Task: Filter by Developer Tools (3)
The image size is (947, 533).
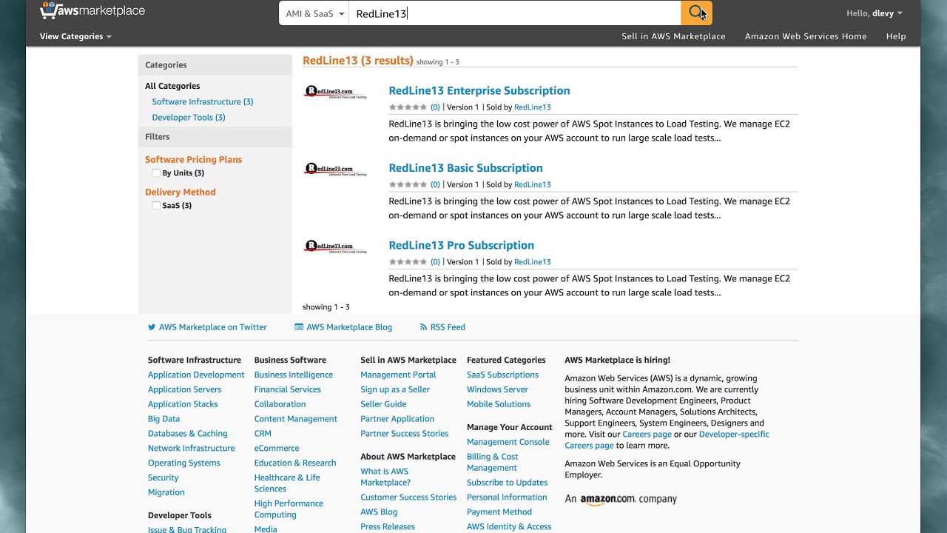Action: pos(189,118)
